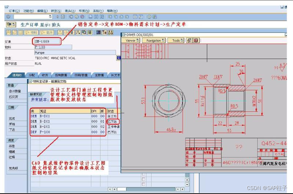This screenshot has height=194, width=293.
Task: Go to Last Page icon
Action: coord(127,17)
